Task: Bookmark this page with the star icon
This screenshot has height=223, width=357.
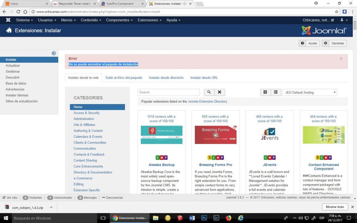Action: pos(337,12)
